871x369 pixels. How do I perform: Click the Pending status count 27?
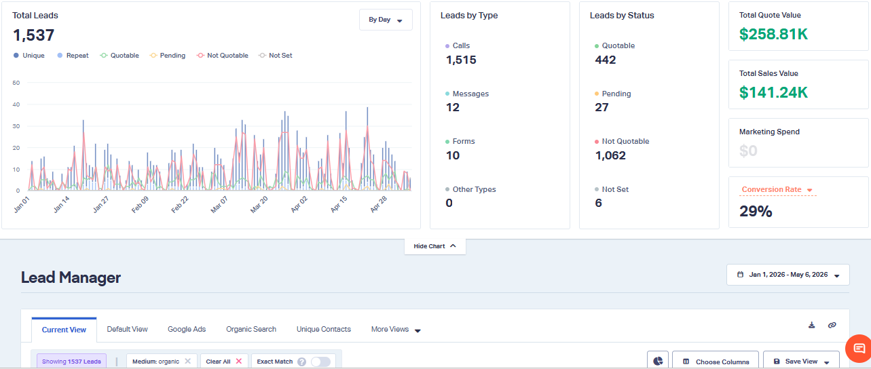click(x=601, y=107)
